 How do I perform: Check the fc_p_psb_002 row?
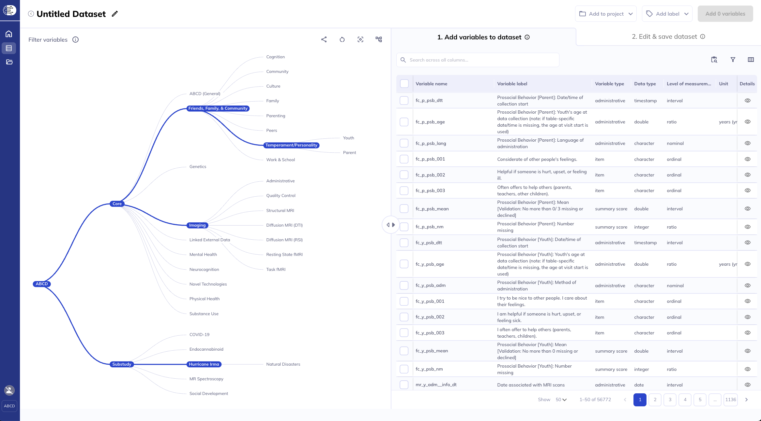(404, 175)
